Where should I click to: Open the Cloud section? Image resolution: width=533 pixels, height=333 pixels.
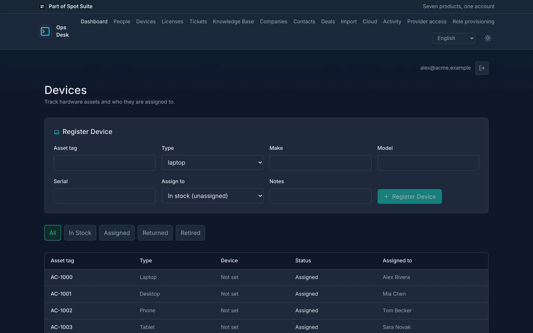click(x=370, y=22)
